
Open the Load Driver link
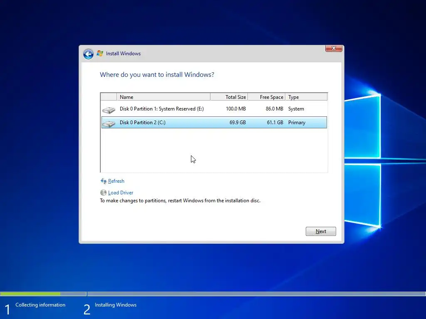(121, 193)
